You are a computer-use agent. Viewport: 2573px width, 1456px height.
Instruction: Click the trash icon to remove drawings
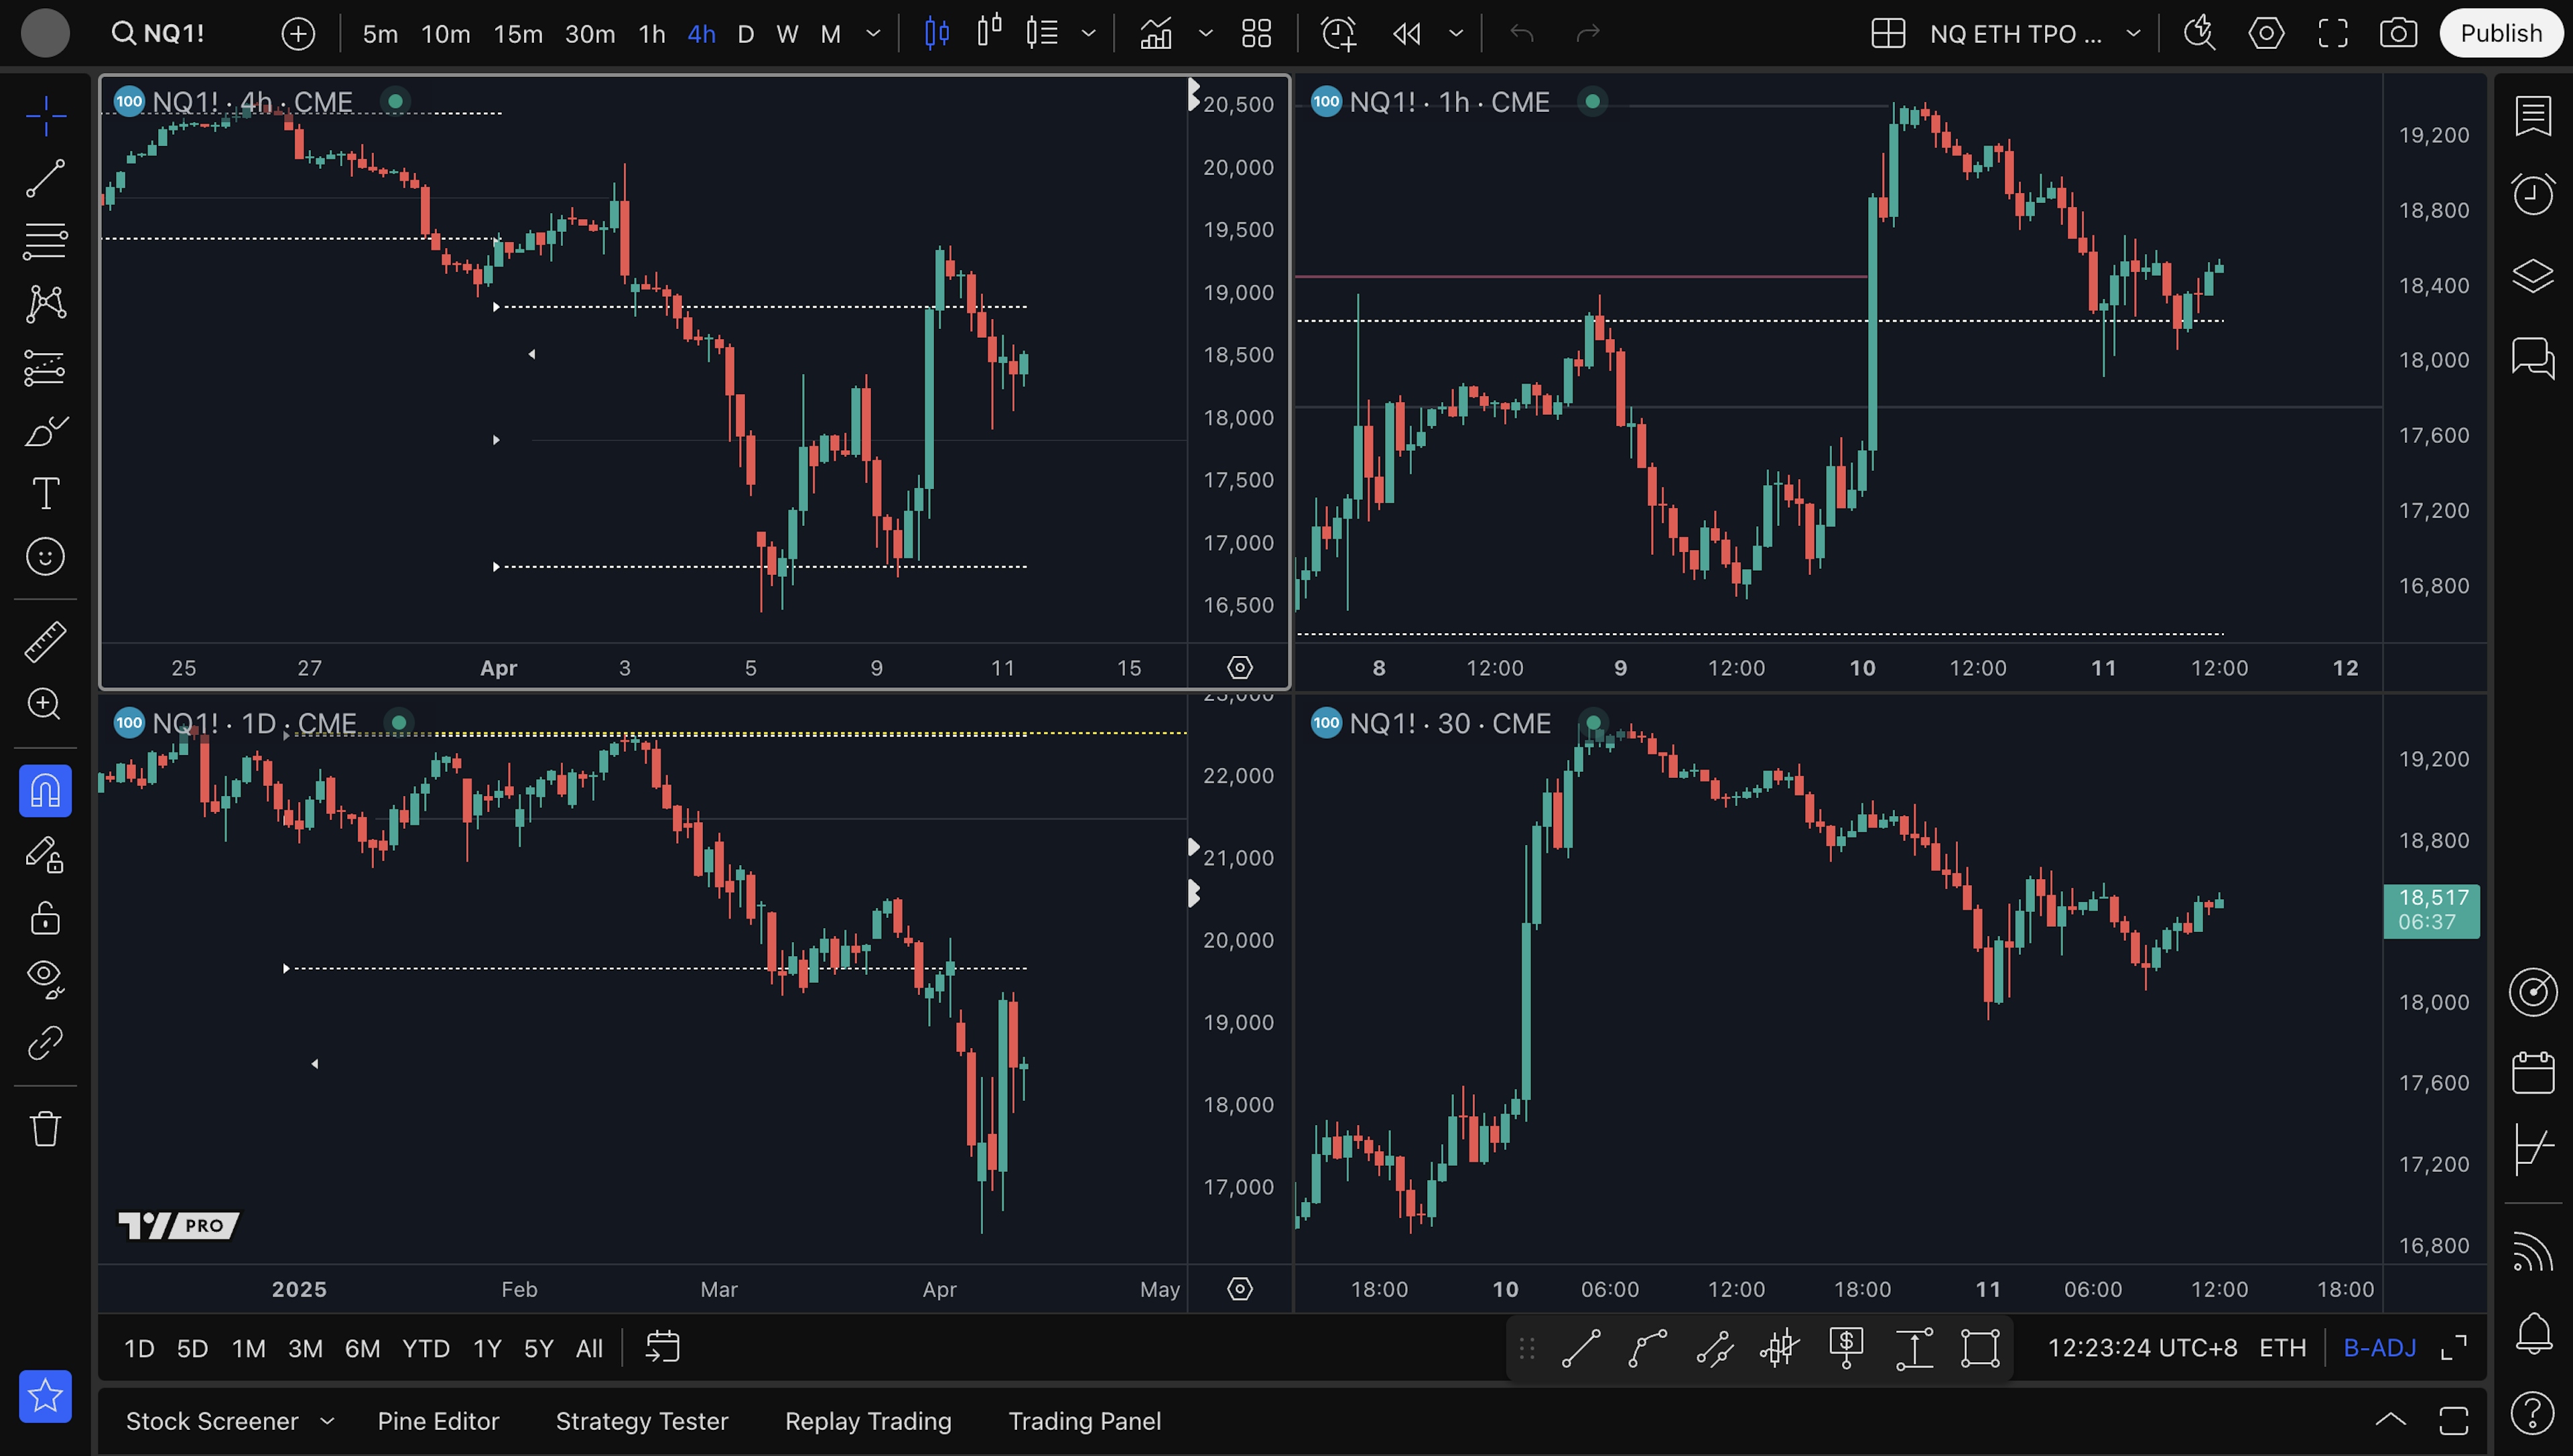45,1129
